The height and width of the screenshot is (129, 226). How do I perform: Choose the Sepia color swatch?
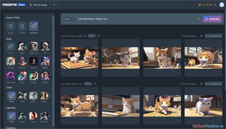(x=45, y=96)
